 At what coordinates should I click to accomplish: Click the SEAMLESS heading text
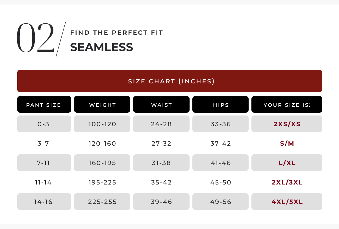pos(101,47)
